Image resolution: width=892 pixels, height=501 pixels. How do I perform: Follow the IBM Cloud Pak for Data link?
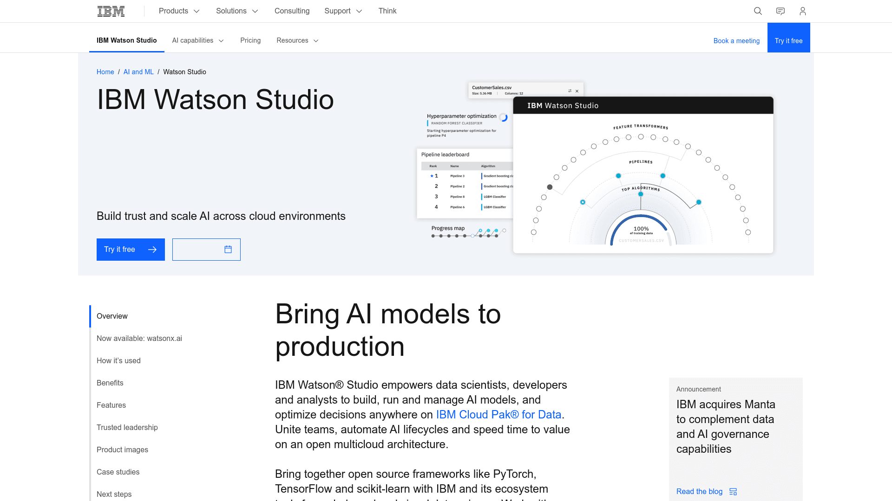(498, 414)
